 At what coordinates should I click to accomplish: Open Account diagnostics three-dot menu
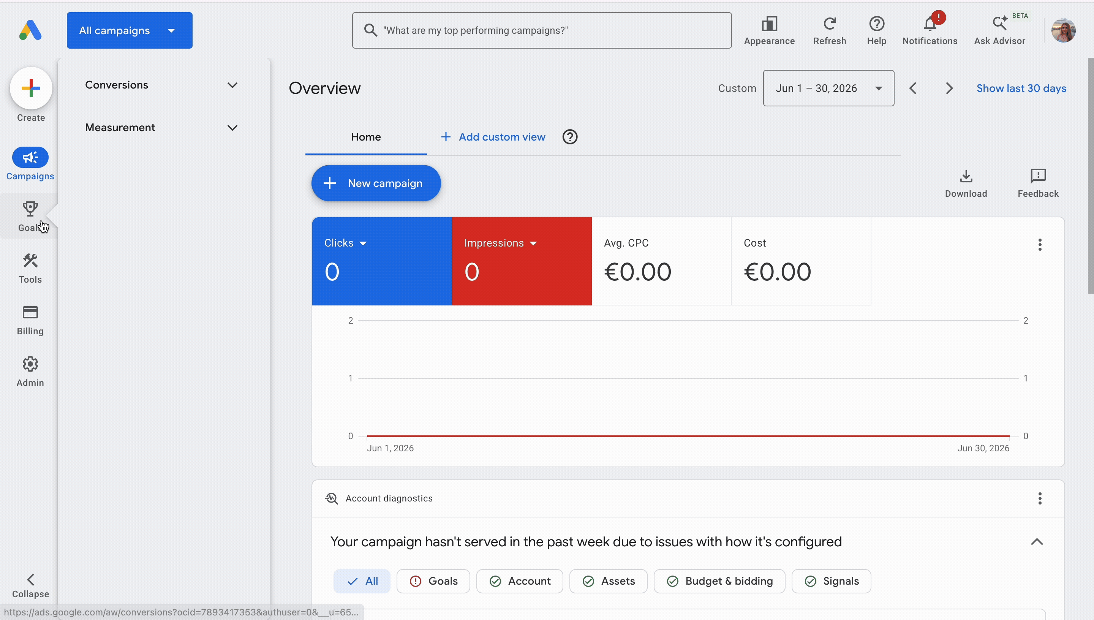(1040, 498)
